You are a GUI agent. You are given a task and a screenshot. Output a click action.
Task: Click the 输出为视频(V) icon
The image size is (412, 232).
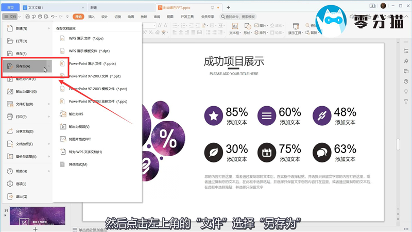coord(62,126)
